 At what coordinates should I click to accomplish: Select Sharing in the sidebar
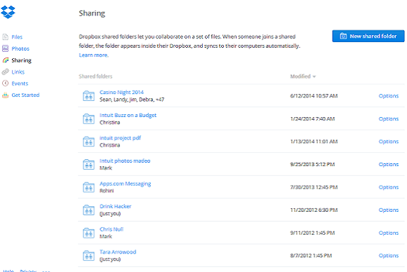pyautogui.click(x=21, y=60)
